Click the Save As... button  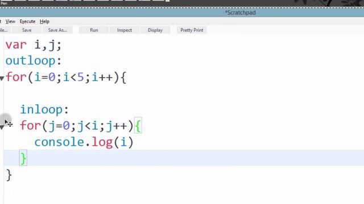(57, 30)
